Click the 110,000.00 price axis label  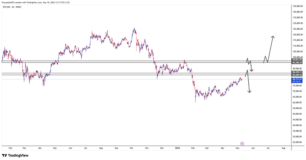(298, 46)
